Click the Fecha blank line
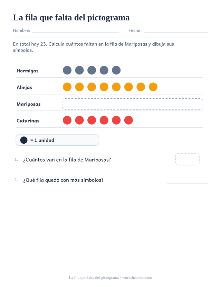 pyautogui.click(x=176, y=32)
